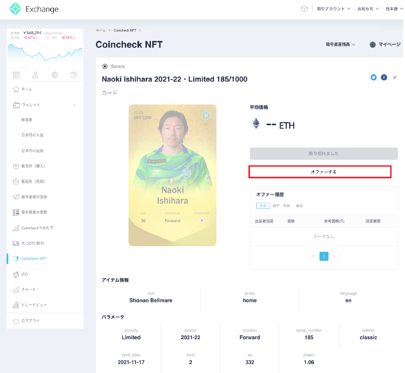Click the ¥568,294 total assets amount
Image resolution: width=405 pixels, height=373 pixels.
[x=32, y=33]
